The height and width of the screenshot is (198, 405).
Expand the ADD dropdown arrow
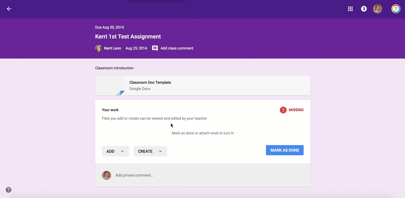[122, 151]
